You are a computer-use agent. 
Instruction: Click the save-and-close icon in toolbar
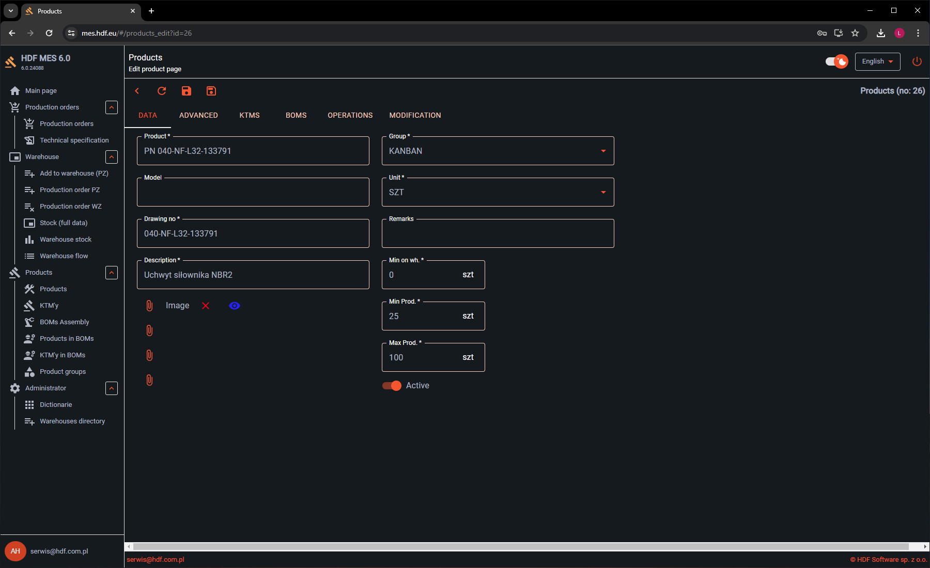coord(211,91)
